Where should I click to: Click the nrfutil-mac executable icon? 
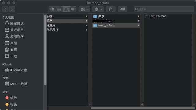point(147,16)
